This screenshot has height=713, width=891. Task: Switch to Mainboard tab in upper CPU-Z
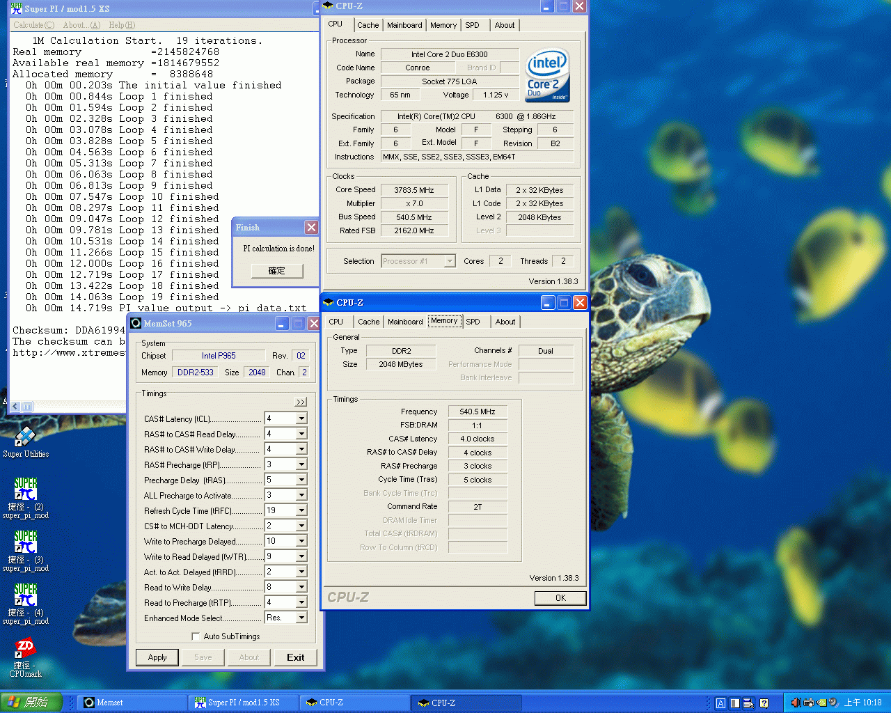coord(404,25)
